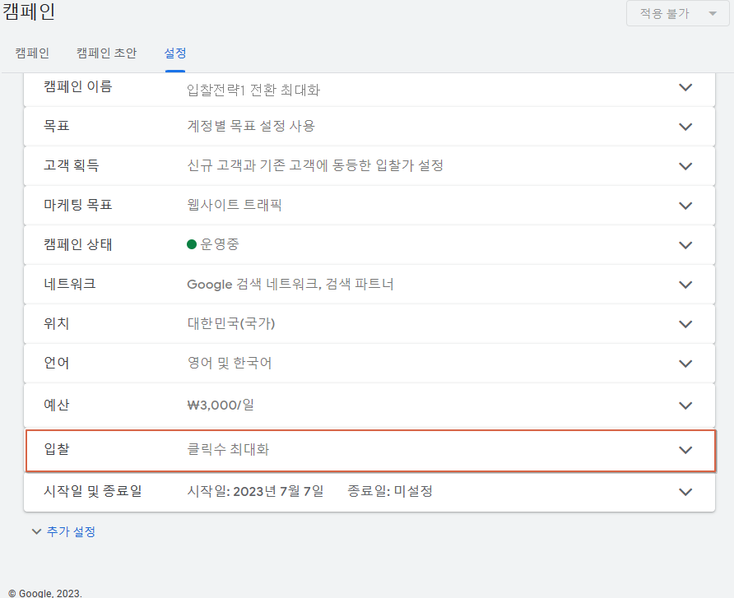Expand the 언어 row chevron
734x598 pixels.
685,364
